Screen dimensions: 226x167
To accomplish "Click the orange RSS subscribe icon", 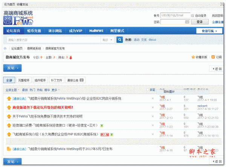I will [x=213, y=57].
